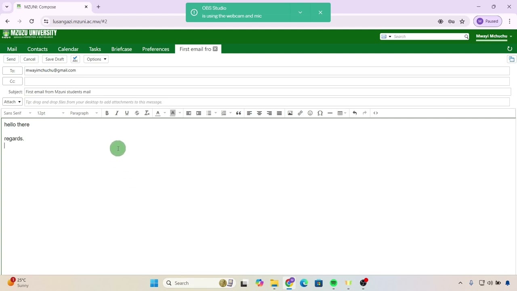Center-align the text
This screenshot has height=291, width=517.
pyautogui.click(x=259, y=113)
